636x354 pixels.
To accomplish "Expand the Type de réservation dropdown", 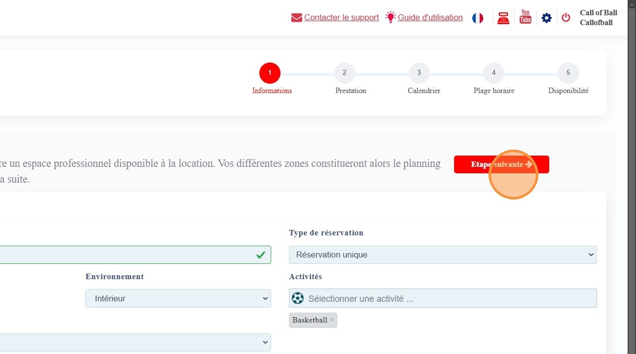I will pyautogui.click(x=442, y=255).
